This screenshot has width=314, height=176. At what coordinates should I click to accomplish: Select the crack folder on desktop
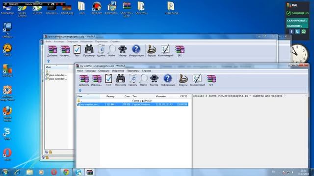tap(82, 8)
